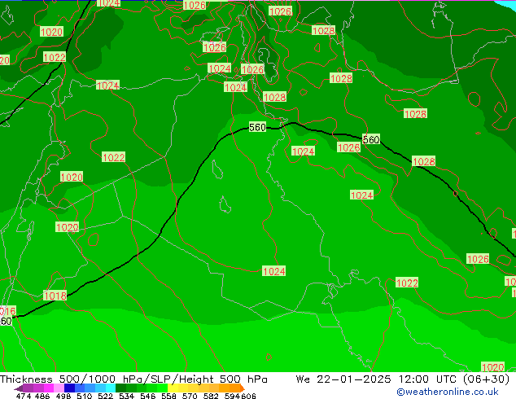Viewport: 516px width, 399px height.
Task: Click the date text "We 22-01-2025"
Action: [343, 379]
